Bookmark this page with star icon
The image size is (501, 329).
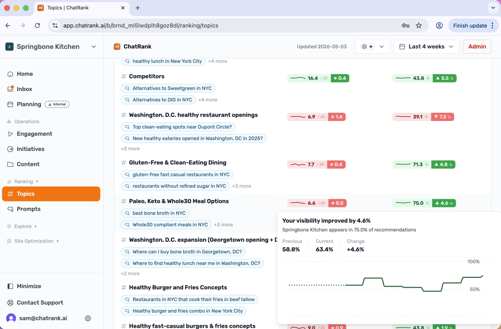tap(419, 25)
